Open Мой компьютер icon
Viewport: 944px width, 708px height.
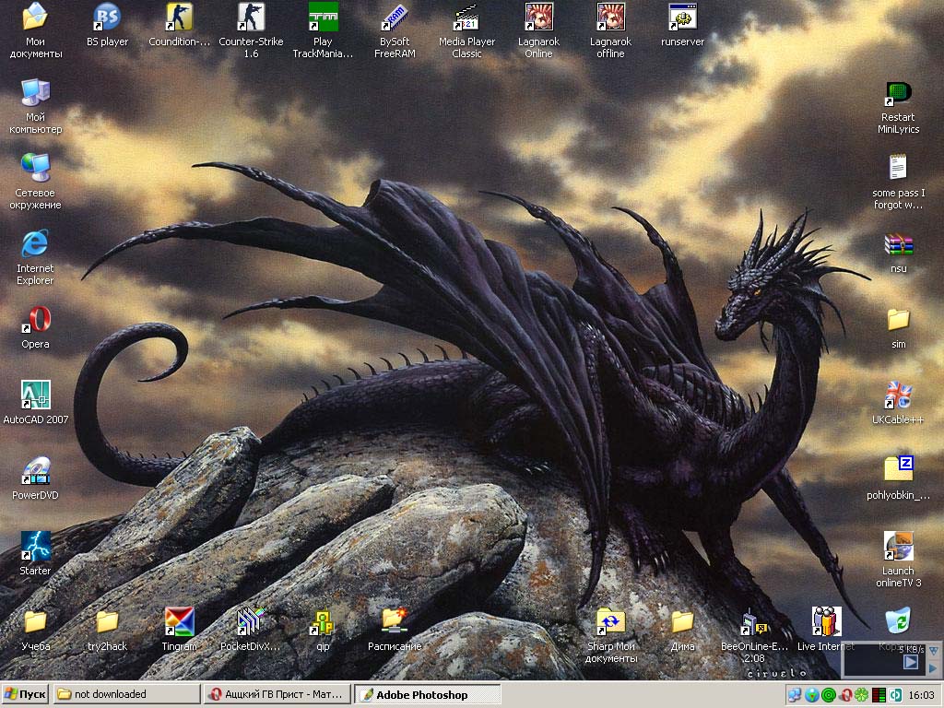coord(35,106)
